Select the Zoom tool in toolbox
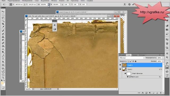 click(x=3, y=78)
